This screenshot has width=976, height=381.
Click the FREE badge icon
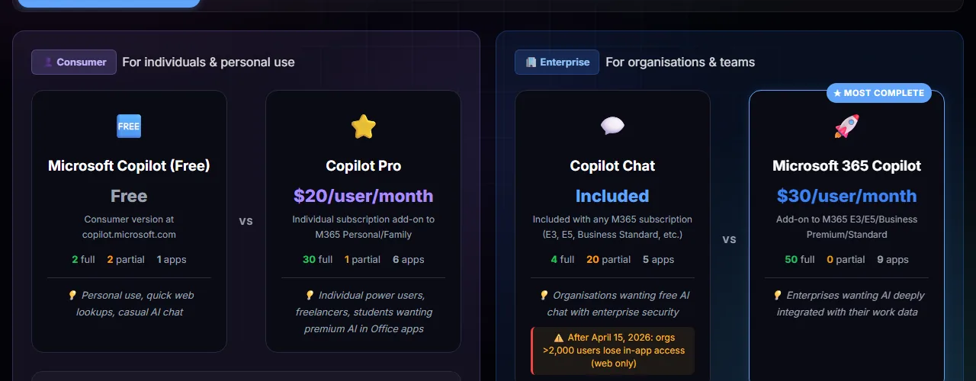tap(129, 126)
